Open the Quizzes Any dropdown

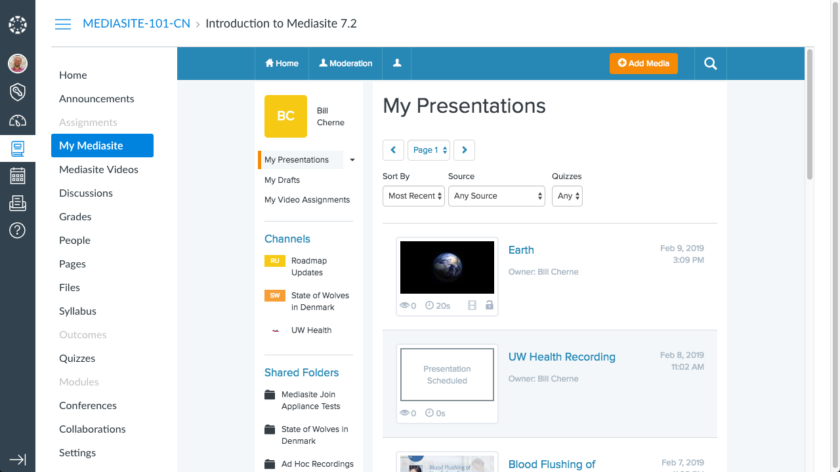point(567,196)
